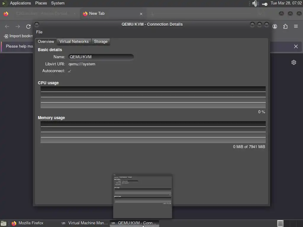303x227 pixels.
Task: Click Import bookmarks button in Firefox
Action: pos(18,36)
